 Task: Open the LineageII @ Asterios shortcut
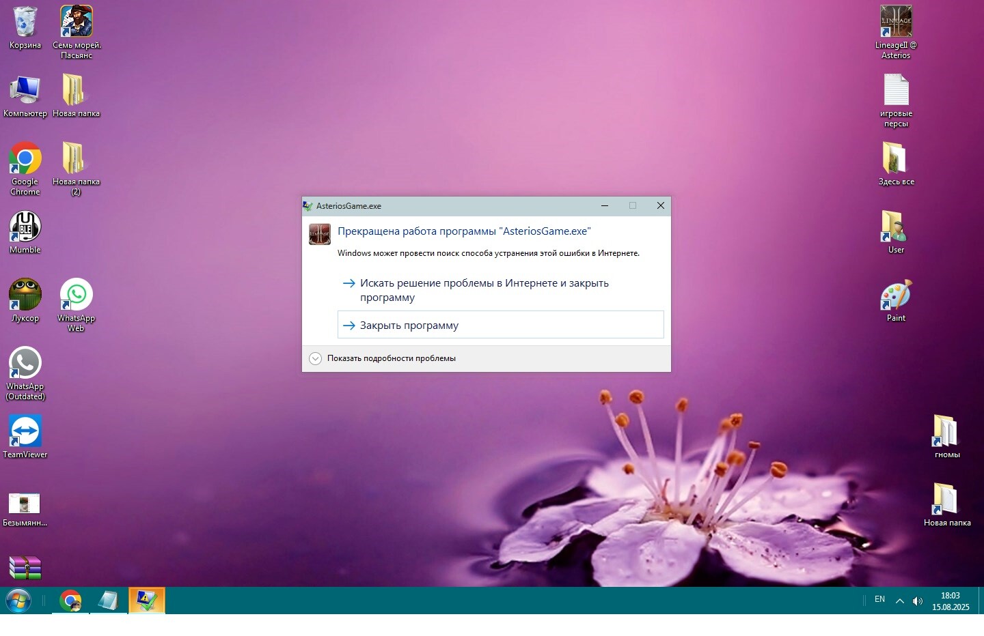[896, 23]
